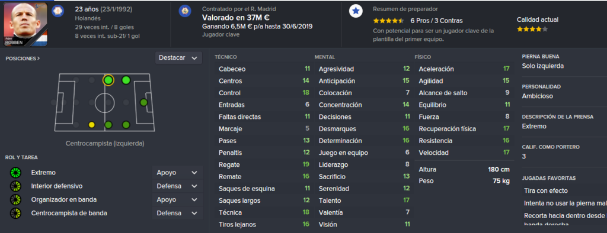The width and height of the screenshot is (607, 233).
Task: Click the Real Madrid club badge icon
Action: click(185, 11)
